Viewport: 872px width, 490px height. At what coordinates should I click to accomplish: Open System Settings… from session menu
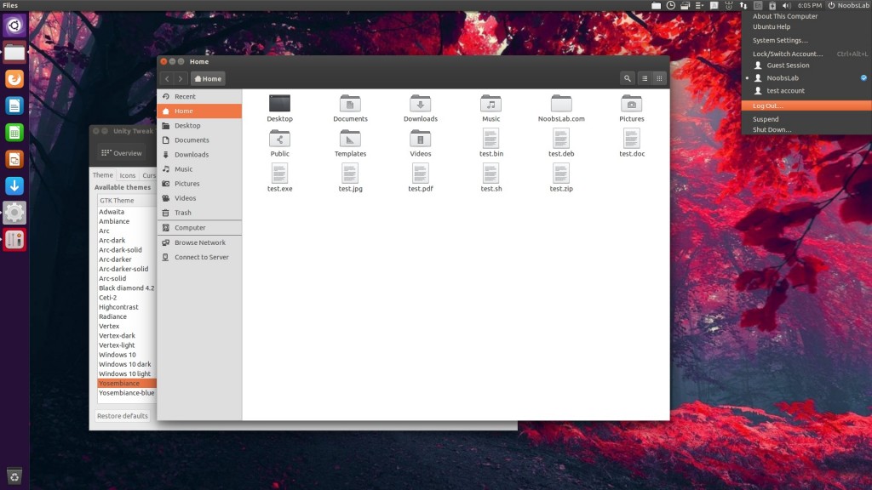[x=806, y=41]
